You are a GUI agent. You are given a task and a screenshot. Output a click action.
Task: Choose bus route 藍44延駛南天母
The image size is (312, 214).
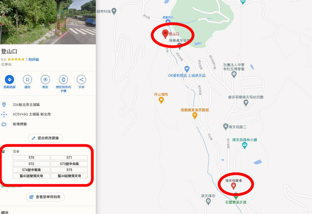[x=69, y=176]
